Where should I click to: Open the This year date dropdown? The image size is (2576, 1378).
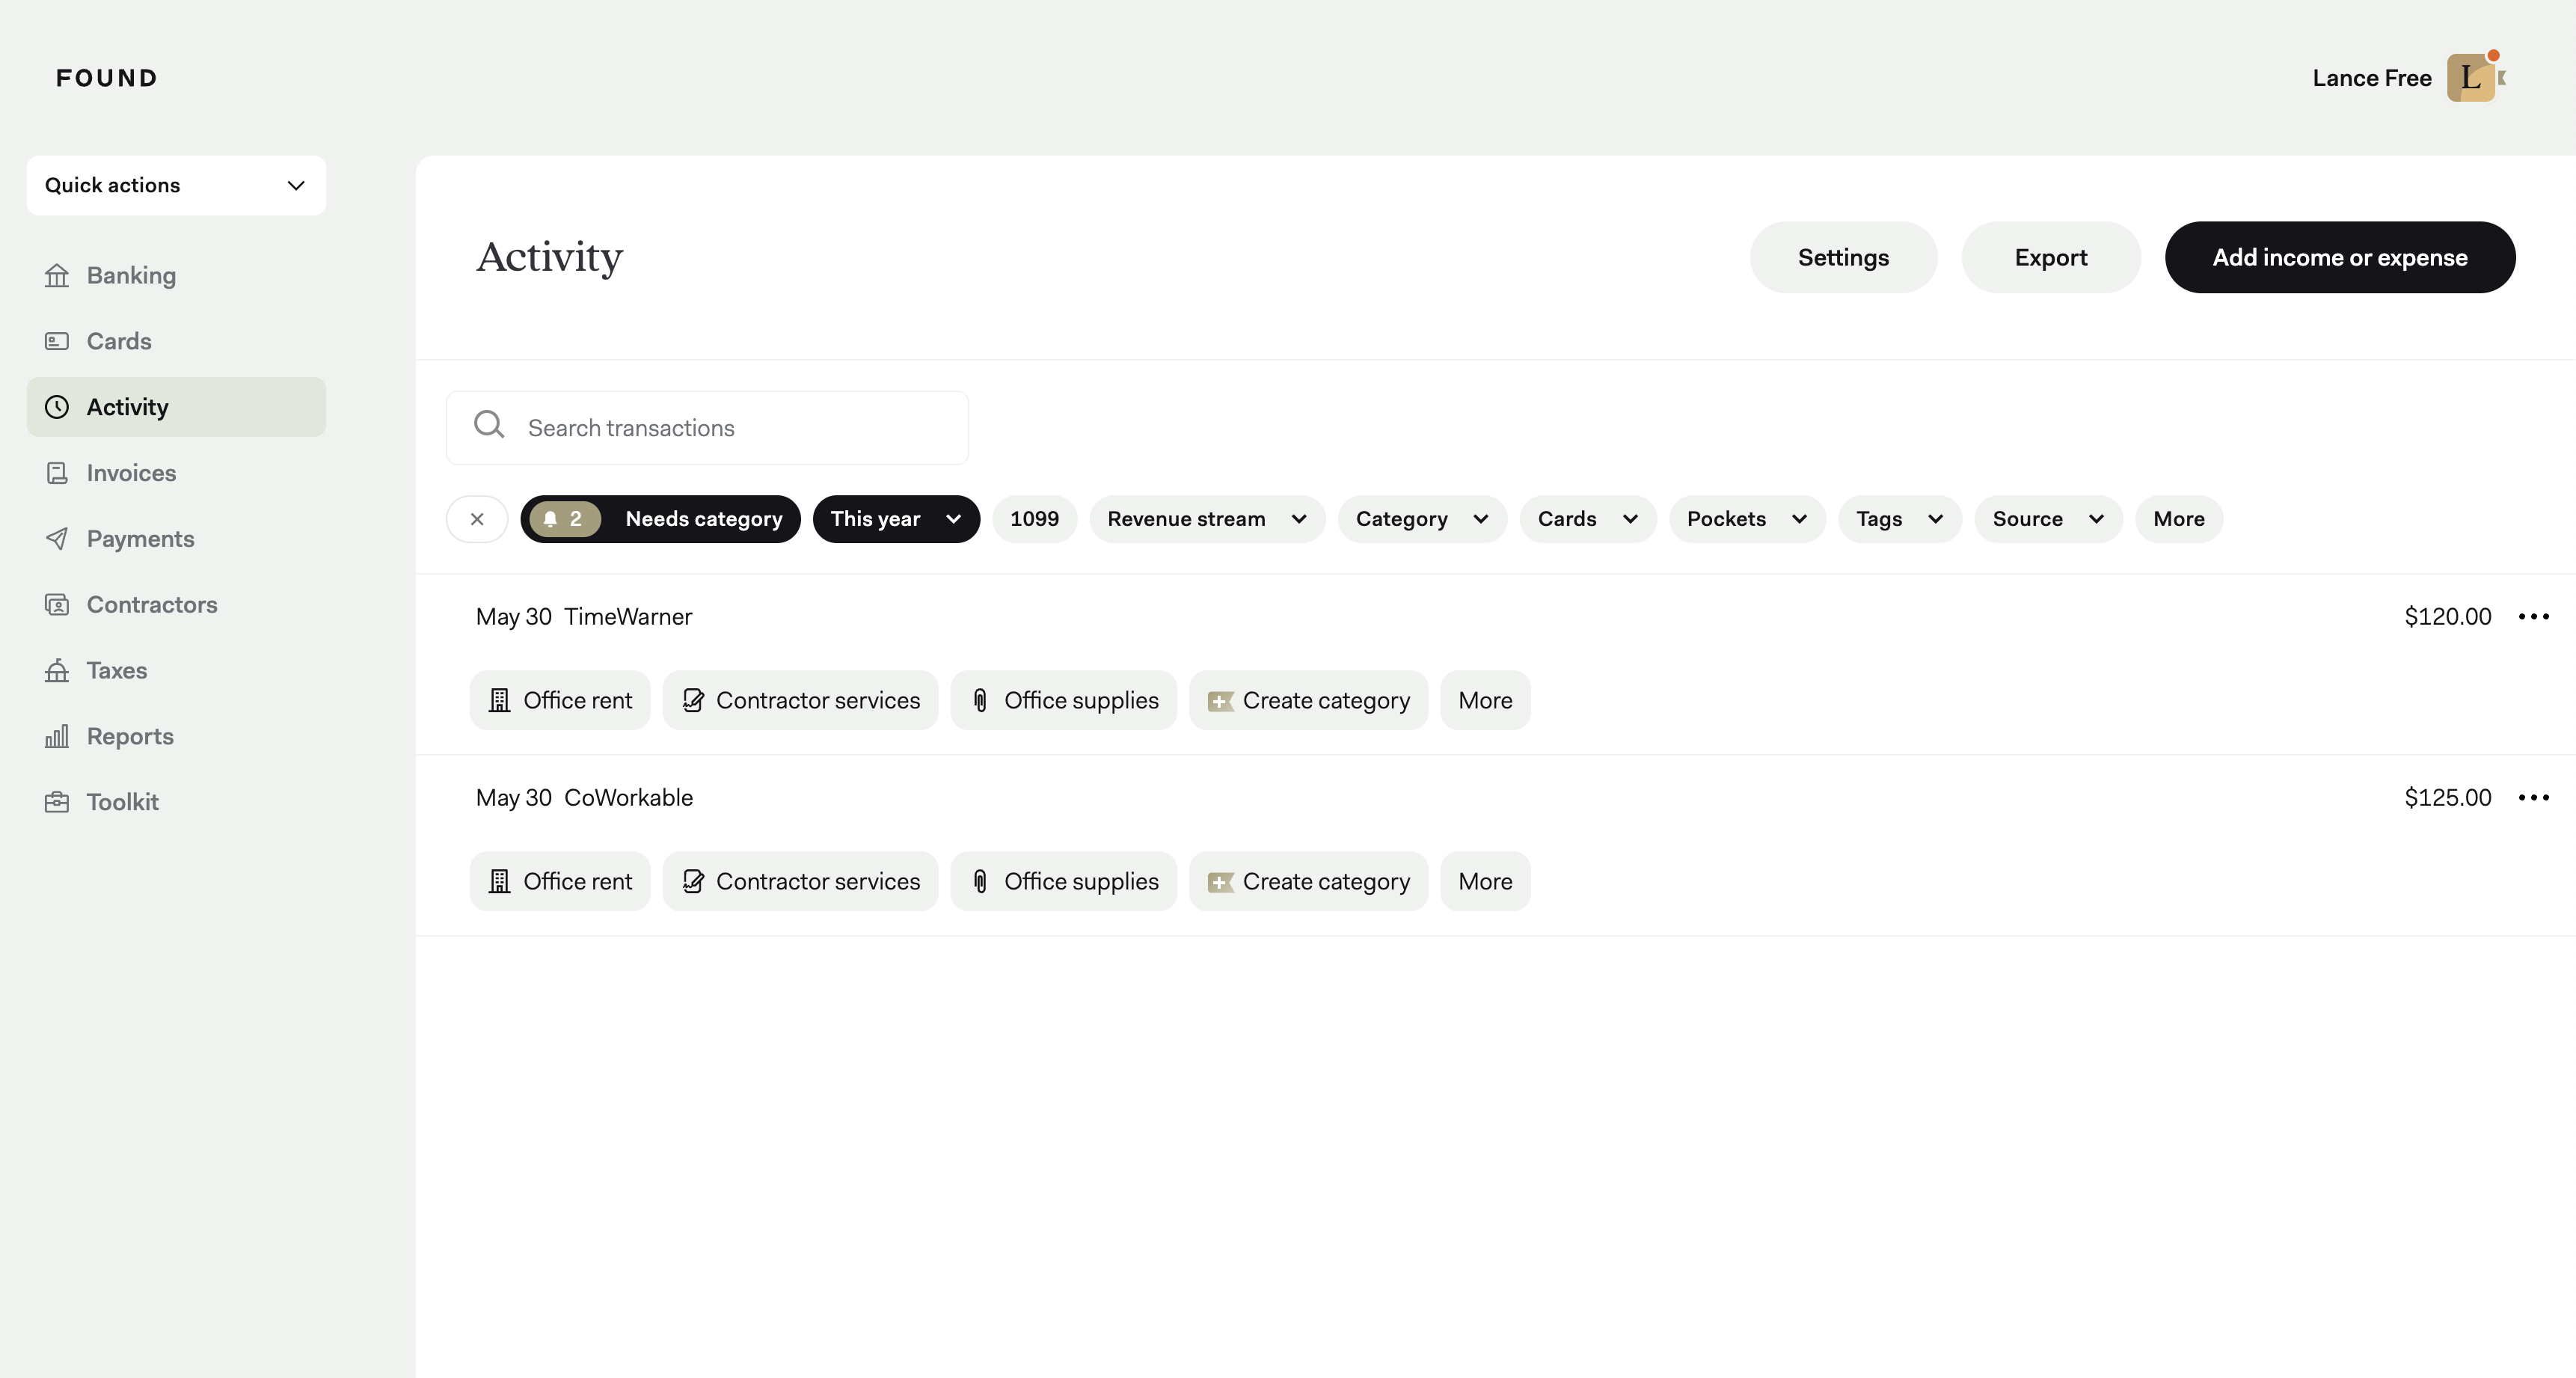[895, 519]
